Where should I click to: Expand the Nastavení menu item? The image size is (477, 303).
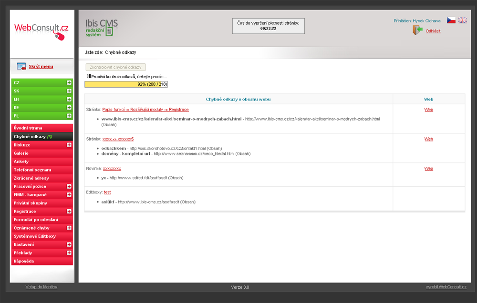coord(69,244)
